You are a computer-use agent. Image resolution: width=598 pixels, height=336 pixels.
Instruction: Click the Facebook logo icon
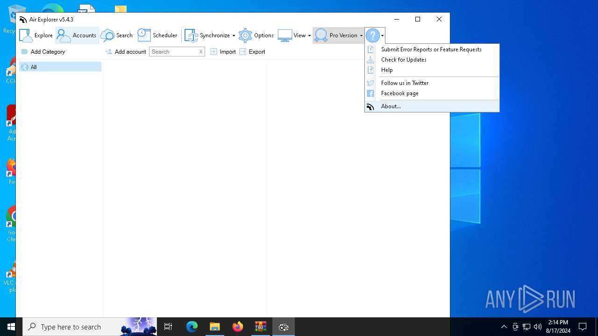[370, 93]
